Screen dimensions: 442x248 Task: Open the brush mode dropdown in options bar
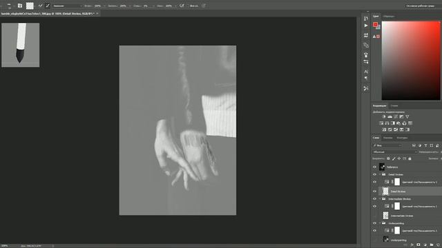point(67,6)
